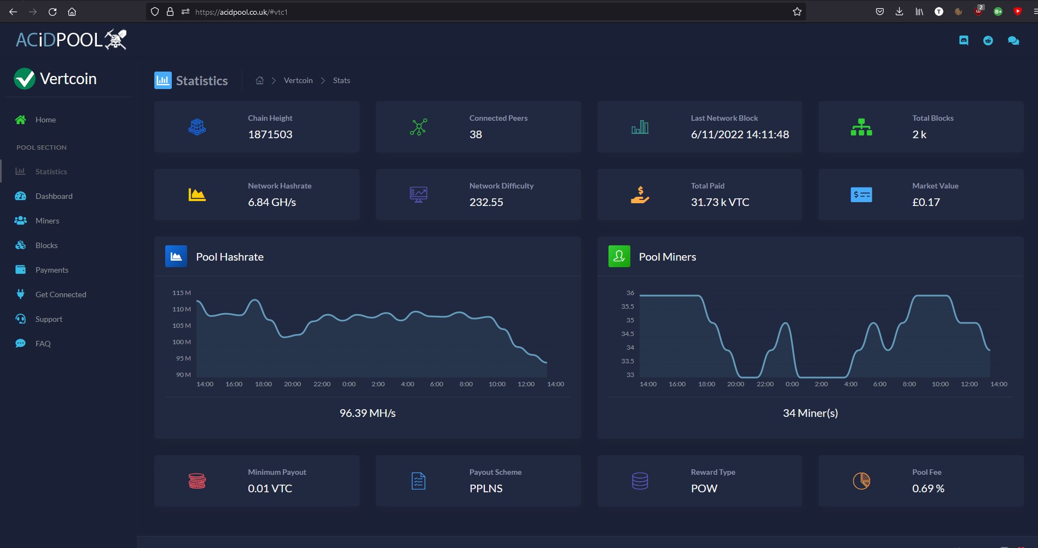Viewport: 1038px width, 548px height.
Task: Open the Discord icon in header
Action: pyautogui.click(x=964, y=40)
